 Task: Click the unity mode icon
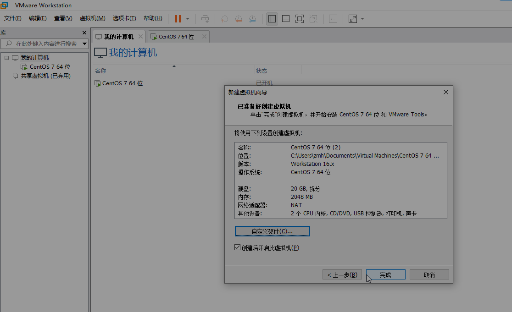pyautogui.click(x=313, y=19)
